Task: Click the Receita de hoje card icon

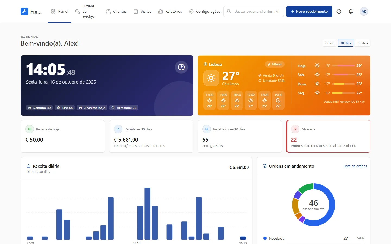Action: coord(30,129)
